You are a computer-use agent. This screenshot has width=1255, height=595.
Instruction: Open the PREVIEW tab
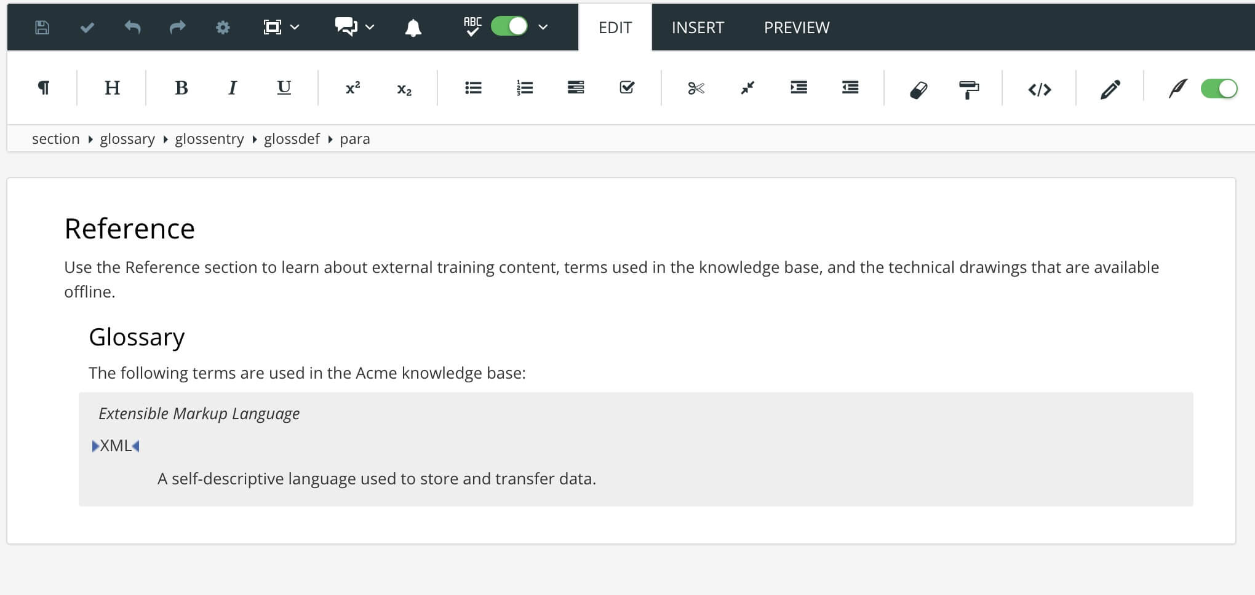click(x=796, y=27)
